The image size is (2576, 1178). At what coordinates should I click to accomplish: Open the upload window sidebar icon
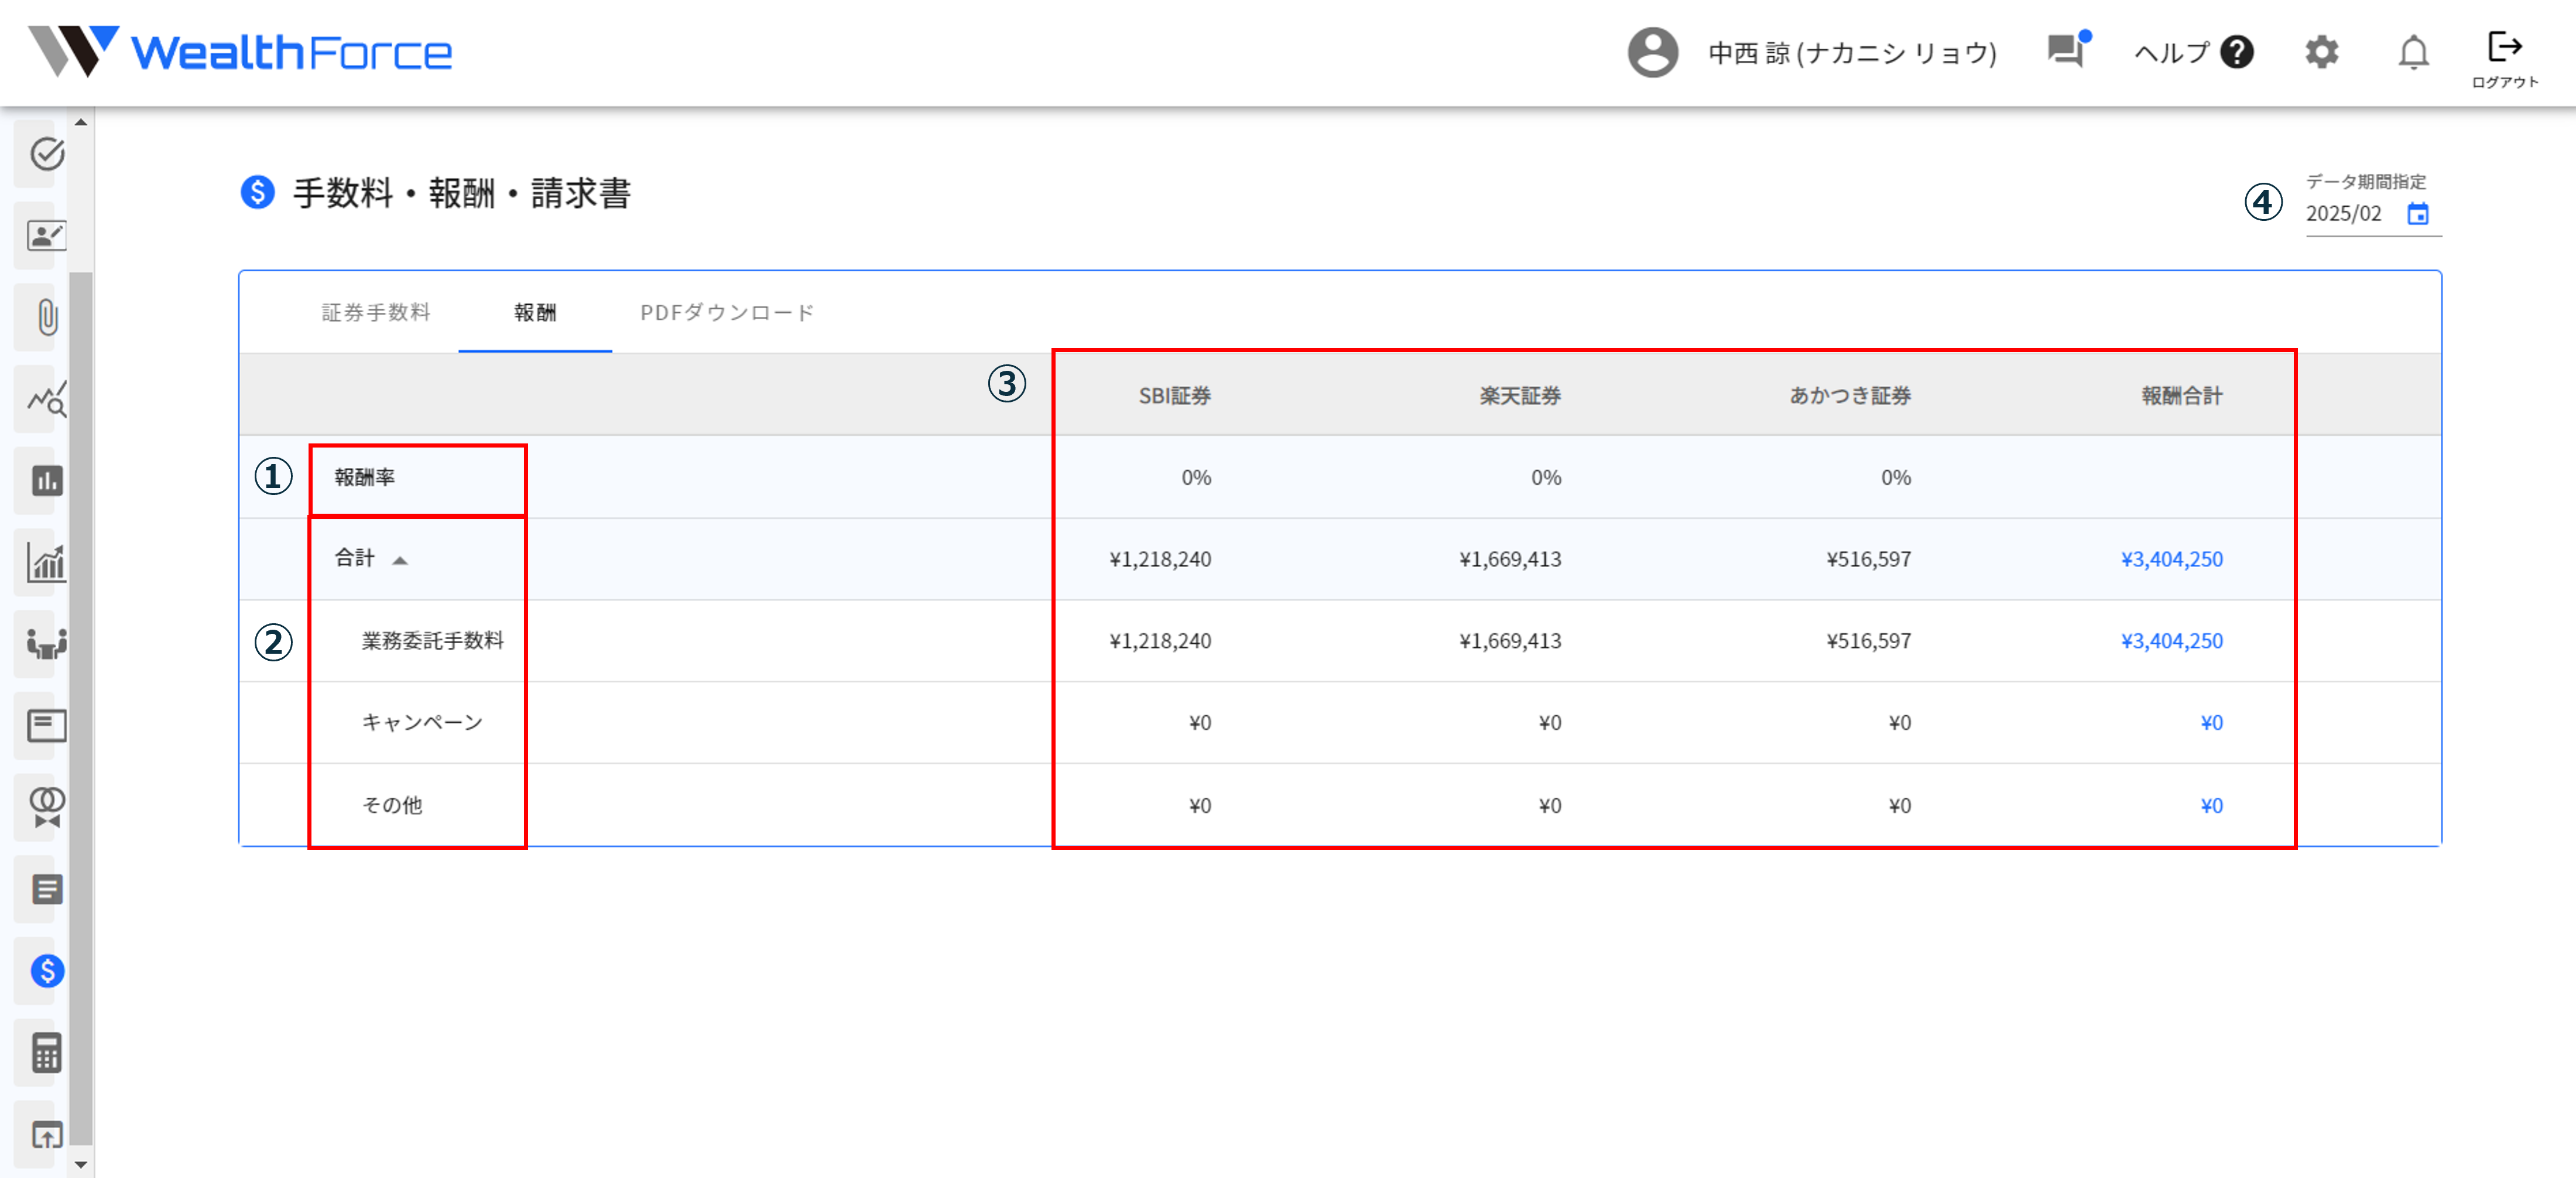coord(47,1135)
